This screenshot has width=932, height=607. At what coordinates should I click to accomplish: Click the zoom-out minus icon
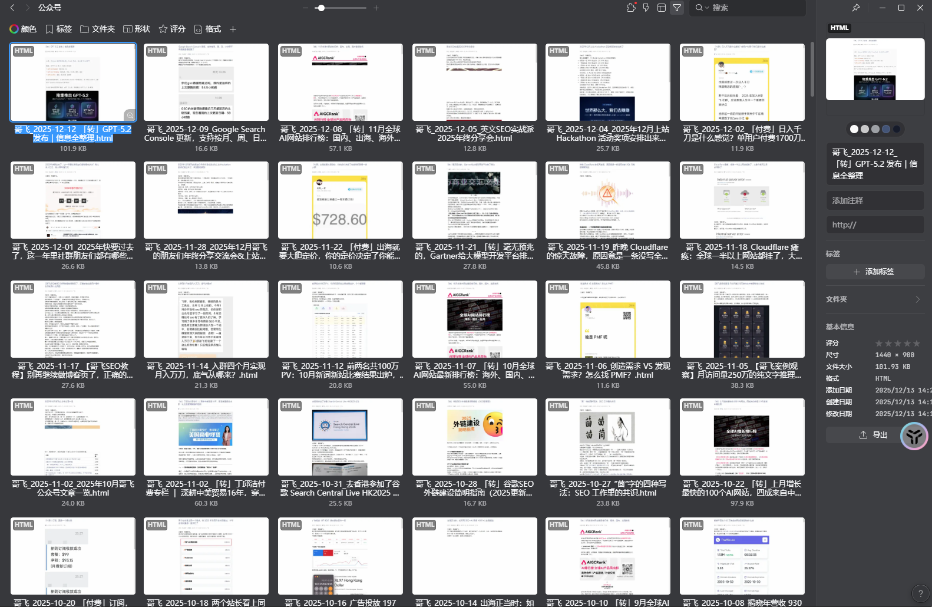pyautogui.click(x=305, y=8)
